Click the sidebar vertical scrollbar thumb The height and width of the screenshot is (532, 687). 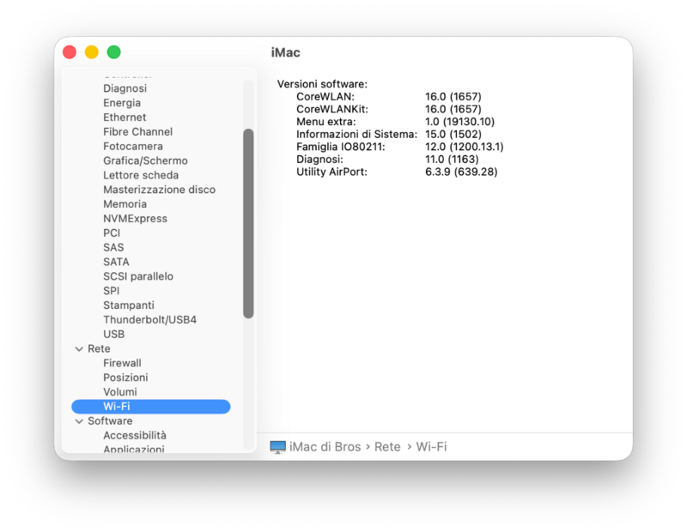[248, 224]
